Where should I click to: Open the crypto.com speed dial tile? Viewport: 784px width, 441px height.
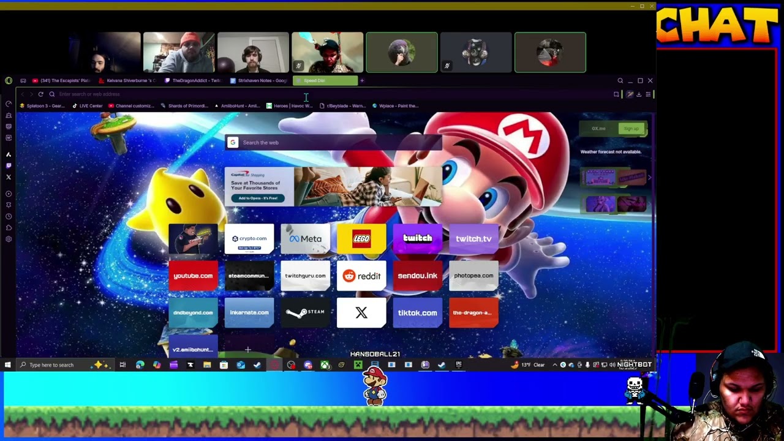[249, 239]
